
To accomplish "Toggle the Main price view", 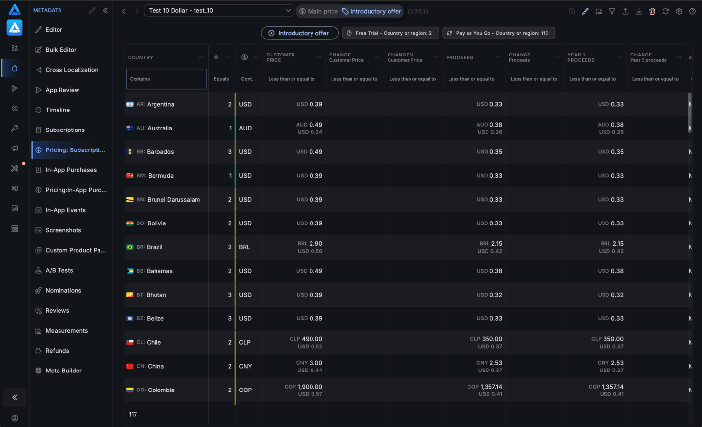I will (318, 11).
